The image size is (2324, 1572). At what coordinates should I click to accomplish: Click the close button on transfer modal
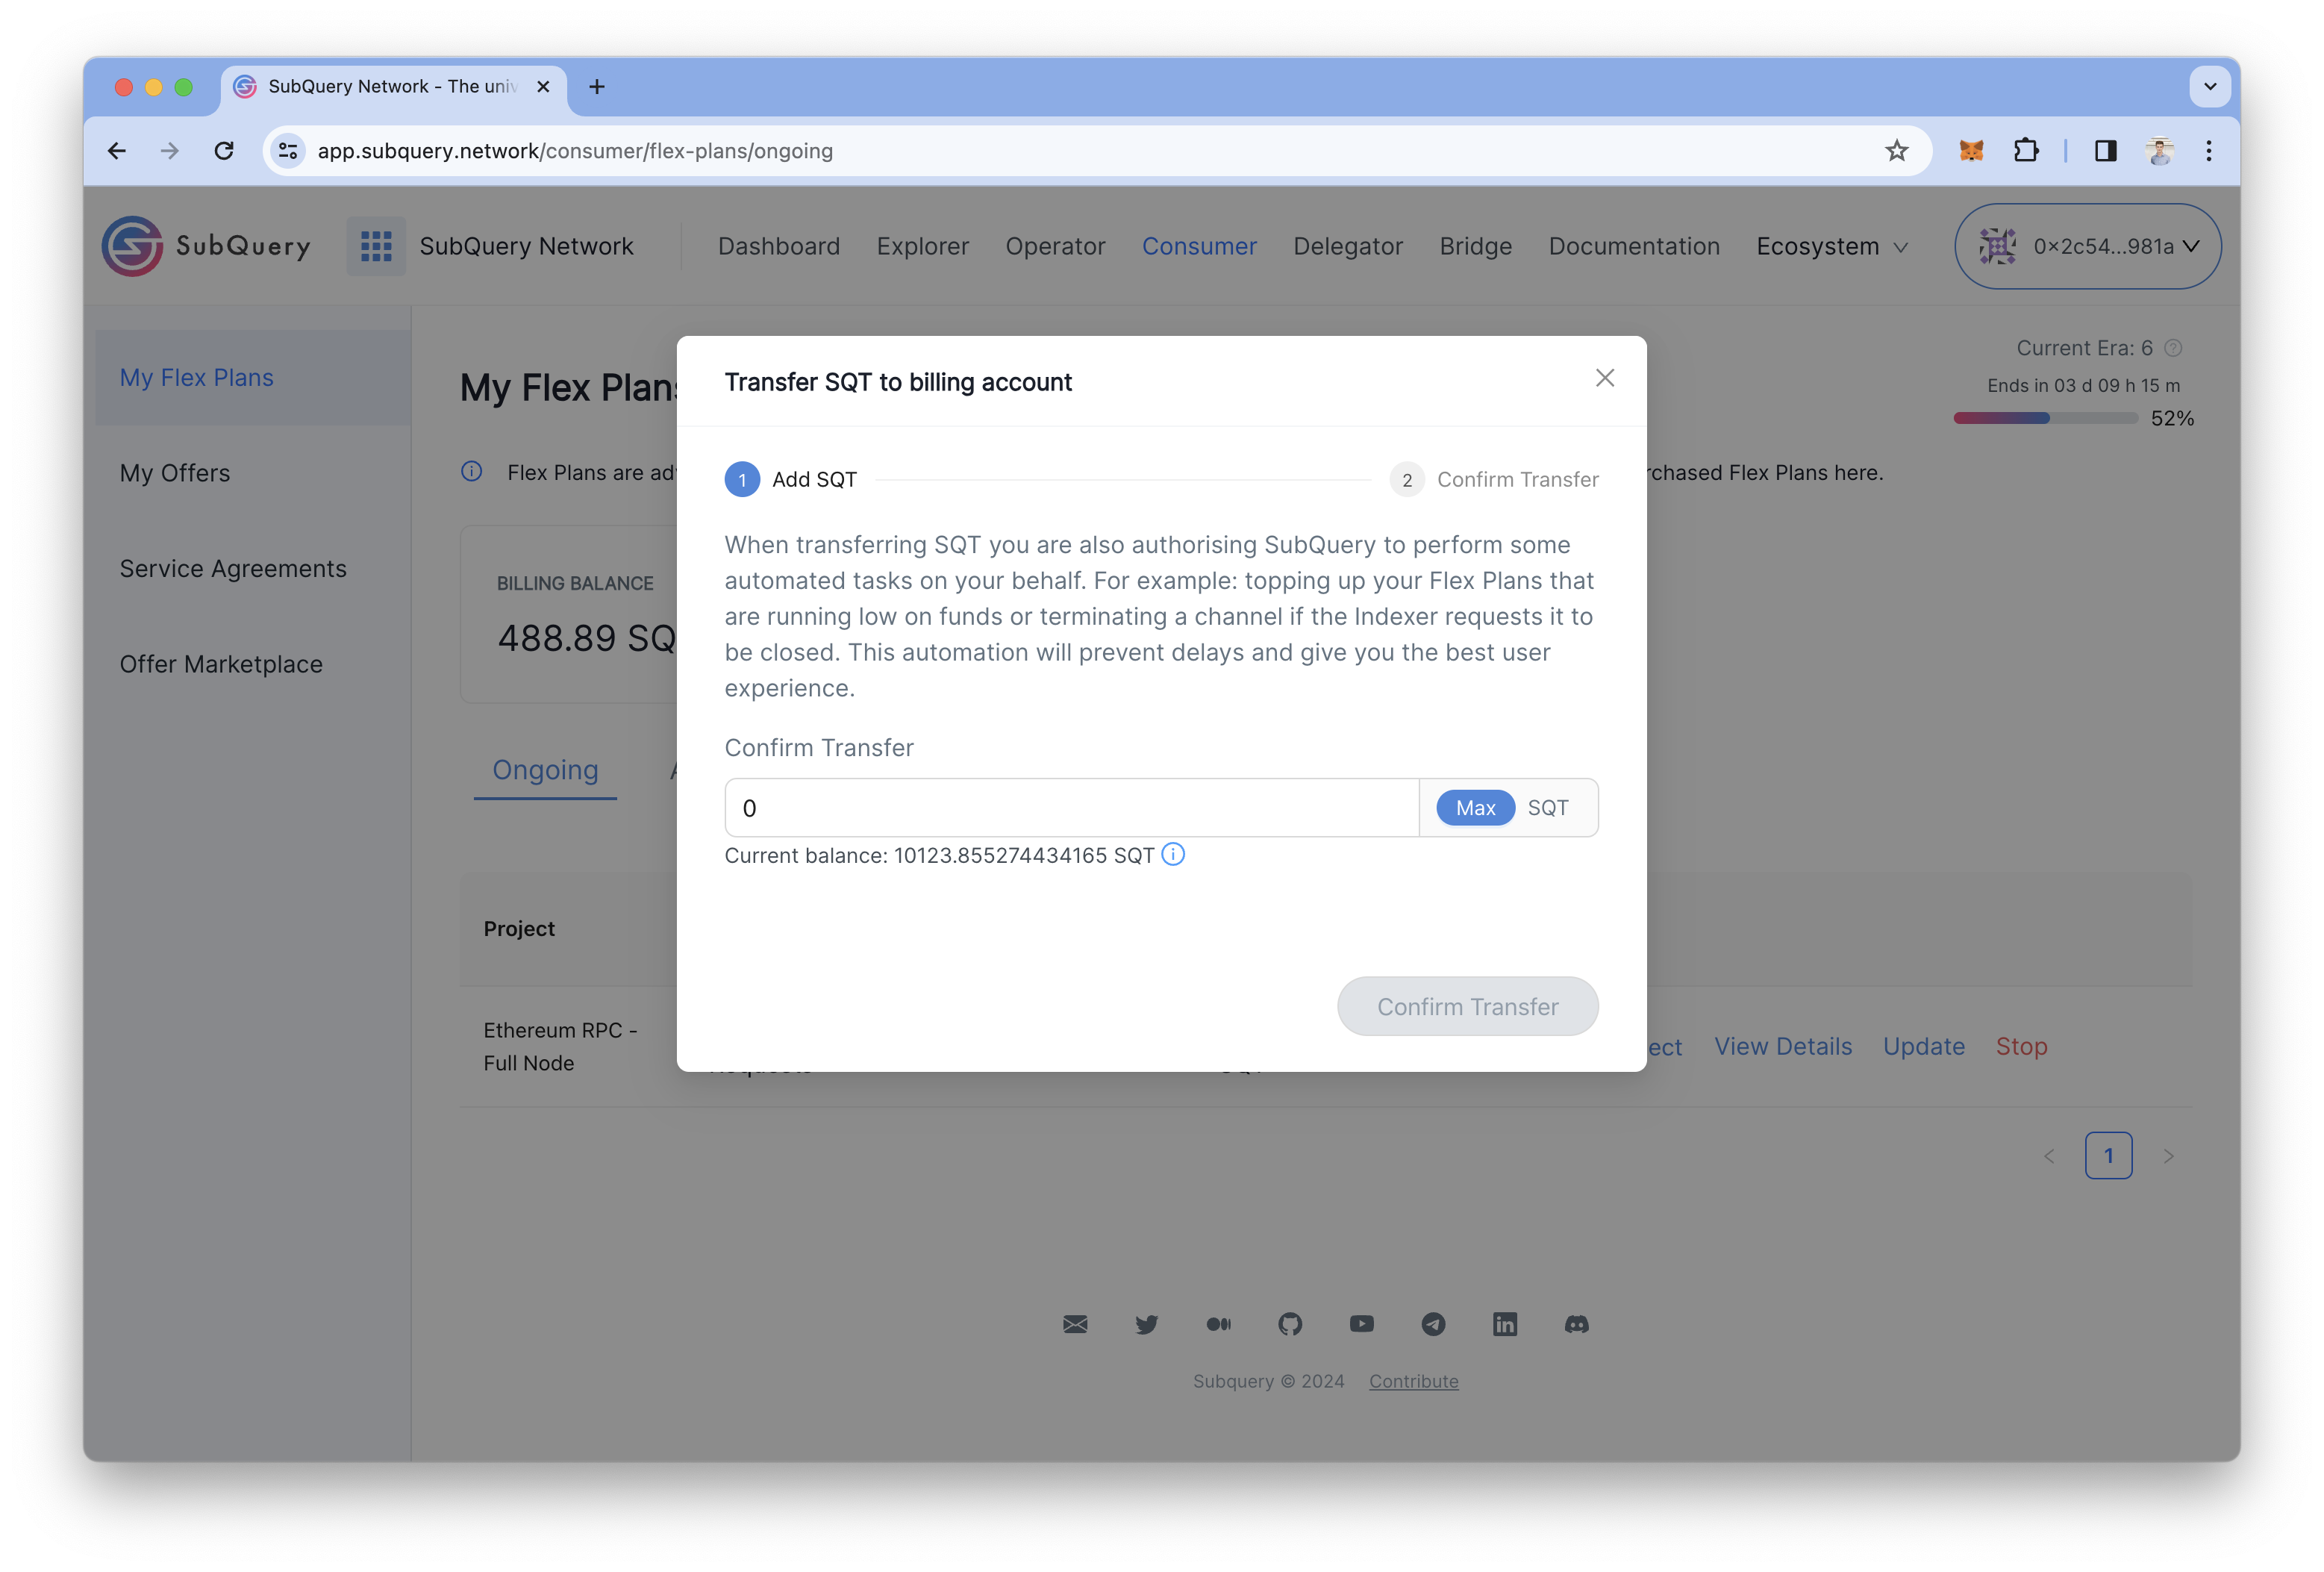1605,377
